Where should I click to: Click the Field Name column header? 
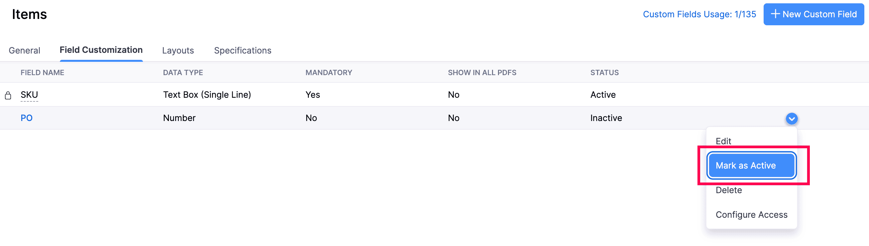click(x=42, y=72)
